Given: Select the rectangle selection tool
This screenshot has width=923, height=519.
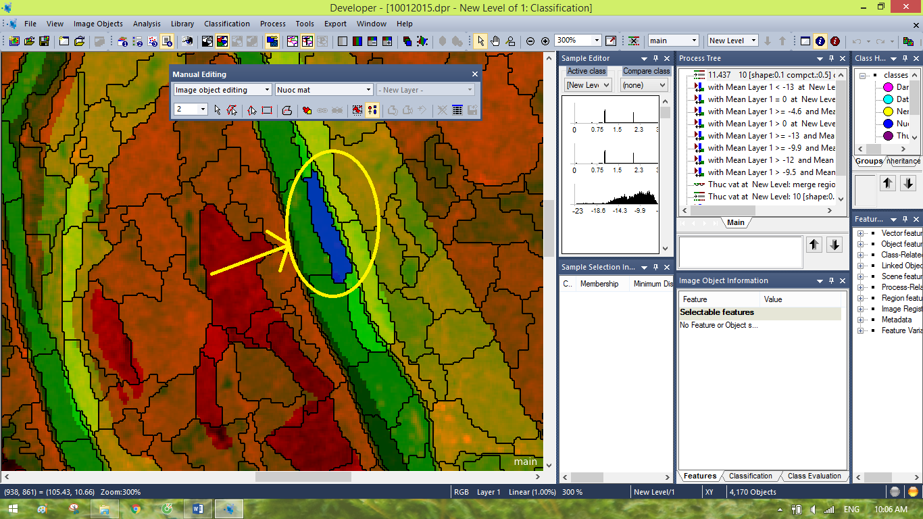Looking at the screenshot, I should pos(267,109).
